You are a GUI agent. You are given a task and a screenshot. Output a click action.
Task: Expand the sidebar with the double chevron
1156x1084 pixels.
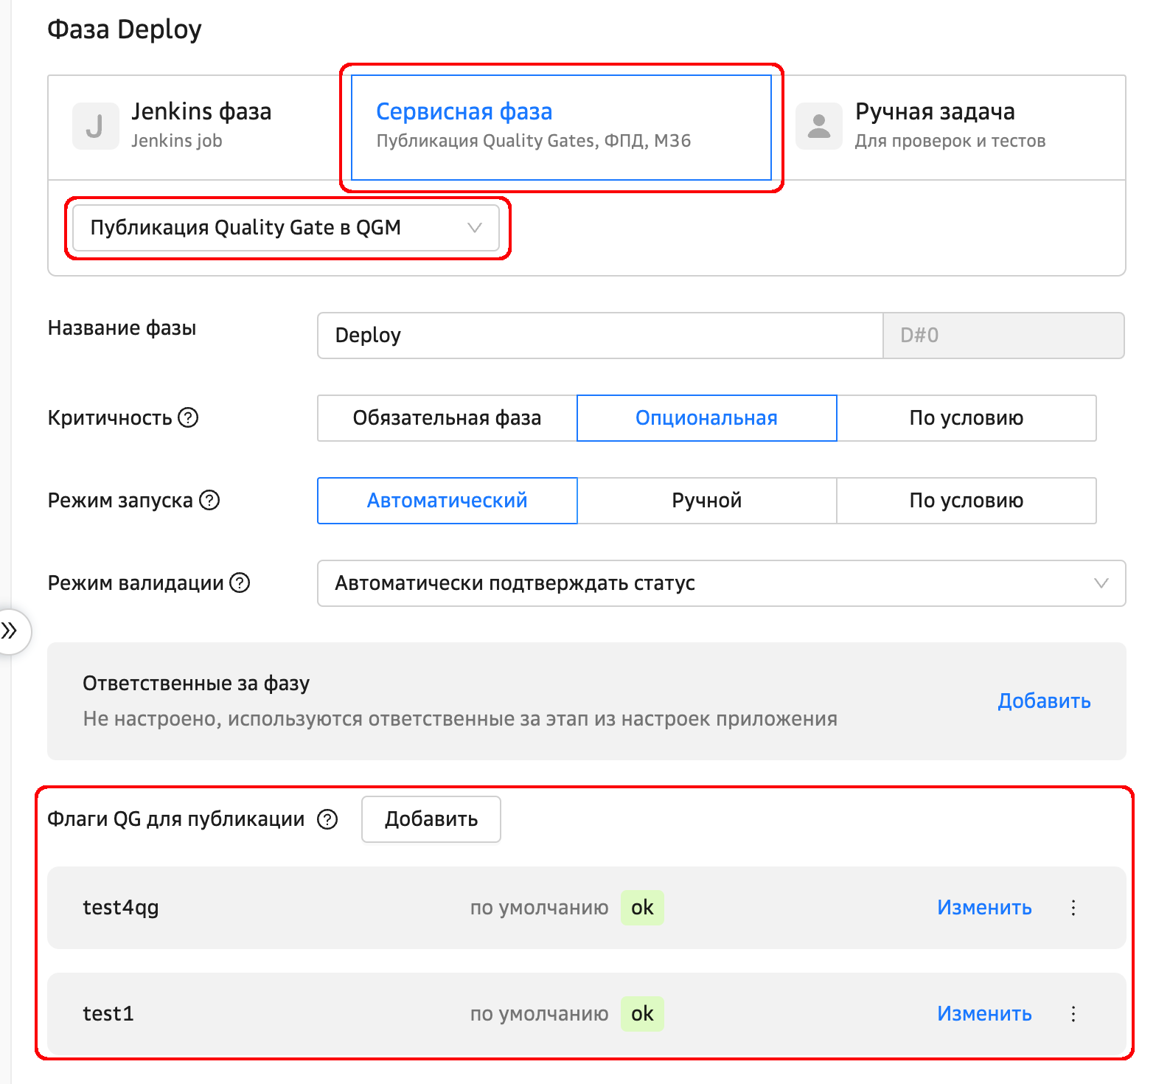click(x=10, y=630)
